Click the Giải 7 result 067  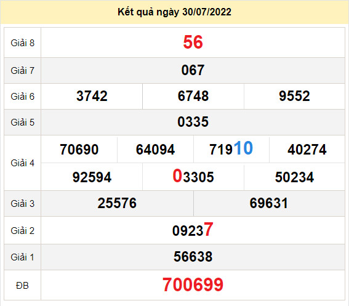193,70
